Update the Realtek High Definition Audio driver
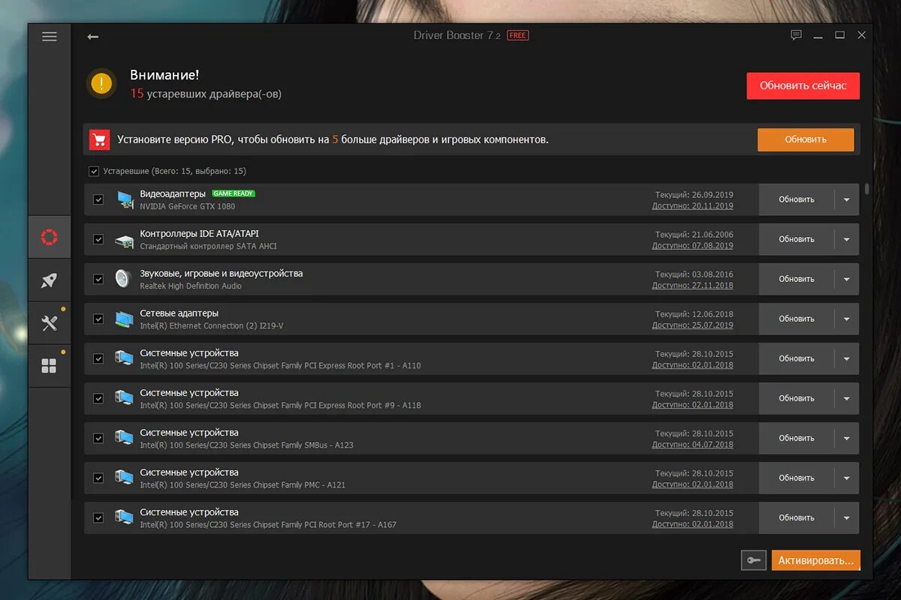 [797, 279]
